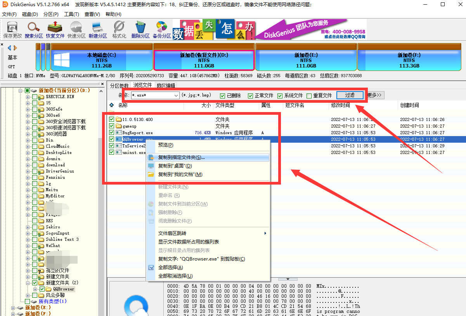Viewport: 466px width, 316px height.
Task: Toggle the 已删除 filter checkbox
Action: pos(223,96)
